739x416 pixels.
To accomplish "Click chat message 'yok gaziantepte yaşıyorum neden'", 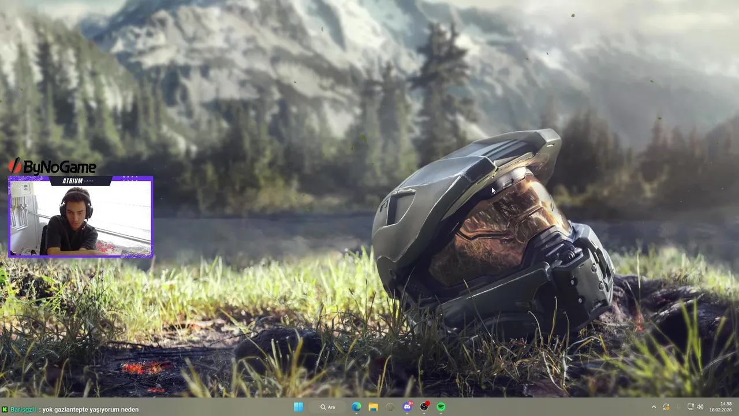I will coord(90,410).
